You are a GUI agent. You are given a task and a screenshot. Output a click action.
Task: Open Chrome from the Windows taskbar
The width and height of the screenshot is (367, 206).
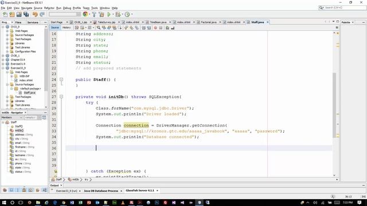pyautogui.click(x=64, y=203)
